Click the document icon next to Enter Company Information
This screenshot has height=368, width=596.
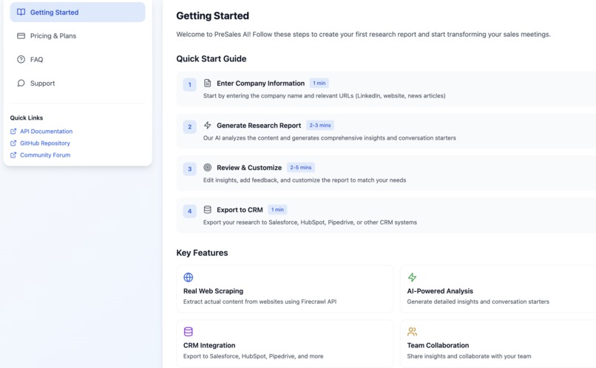tap(207, 83)
